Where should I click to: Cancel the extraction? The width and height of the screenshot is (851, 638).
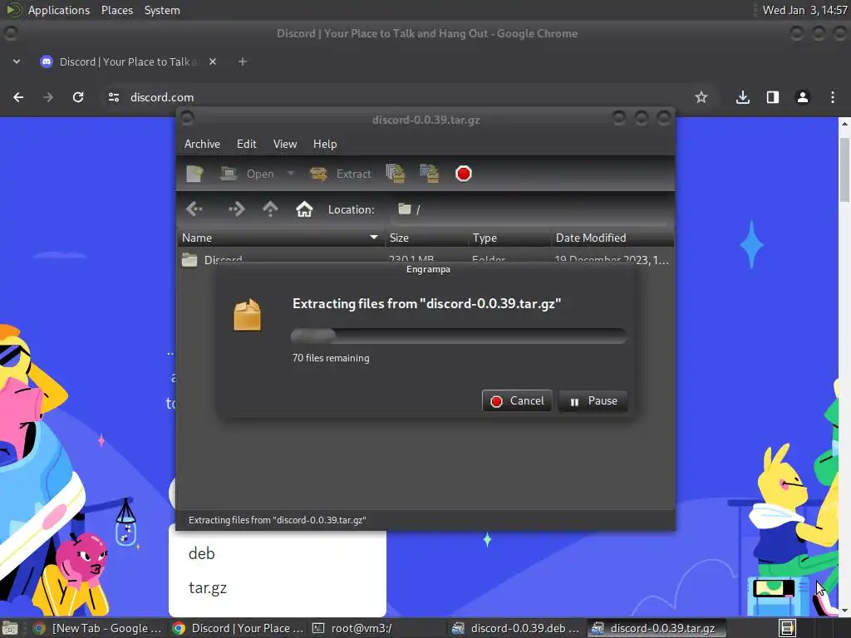517,401
